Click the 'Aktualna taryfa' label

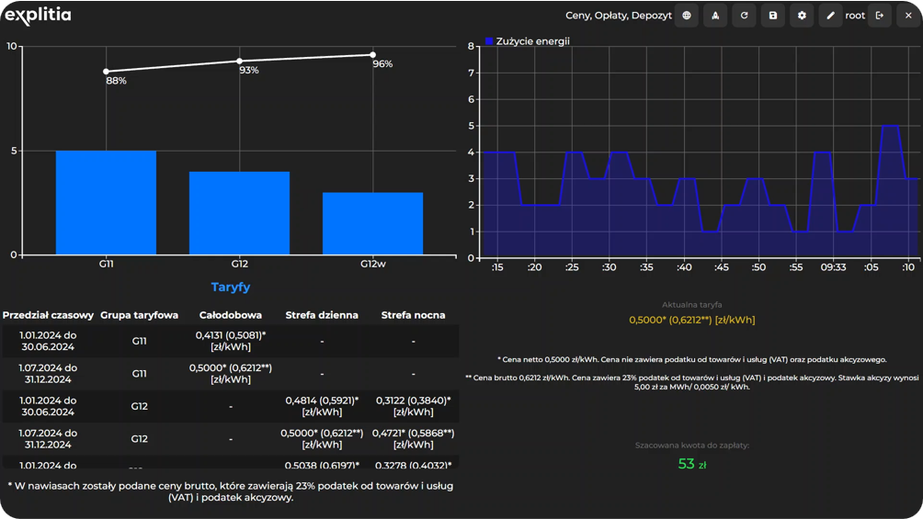click(691, 305)
